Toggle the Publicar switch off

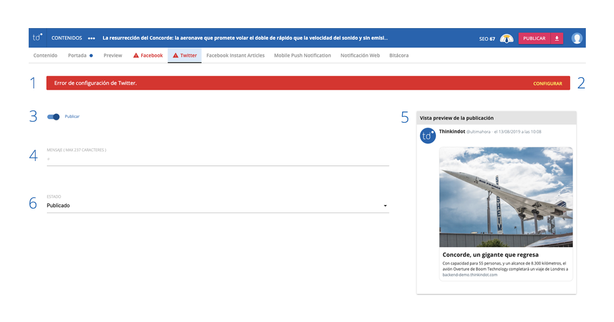click(54, 117)
